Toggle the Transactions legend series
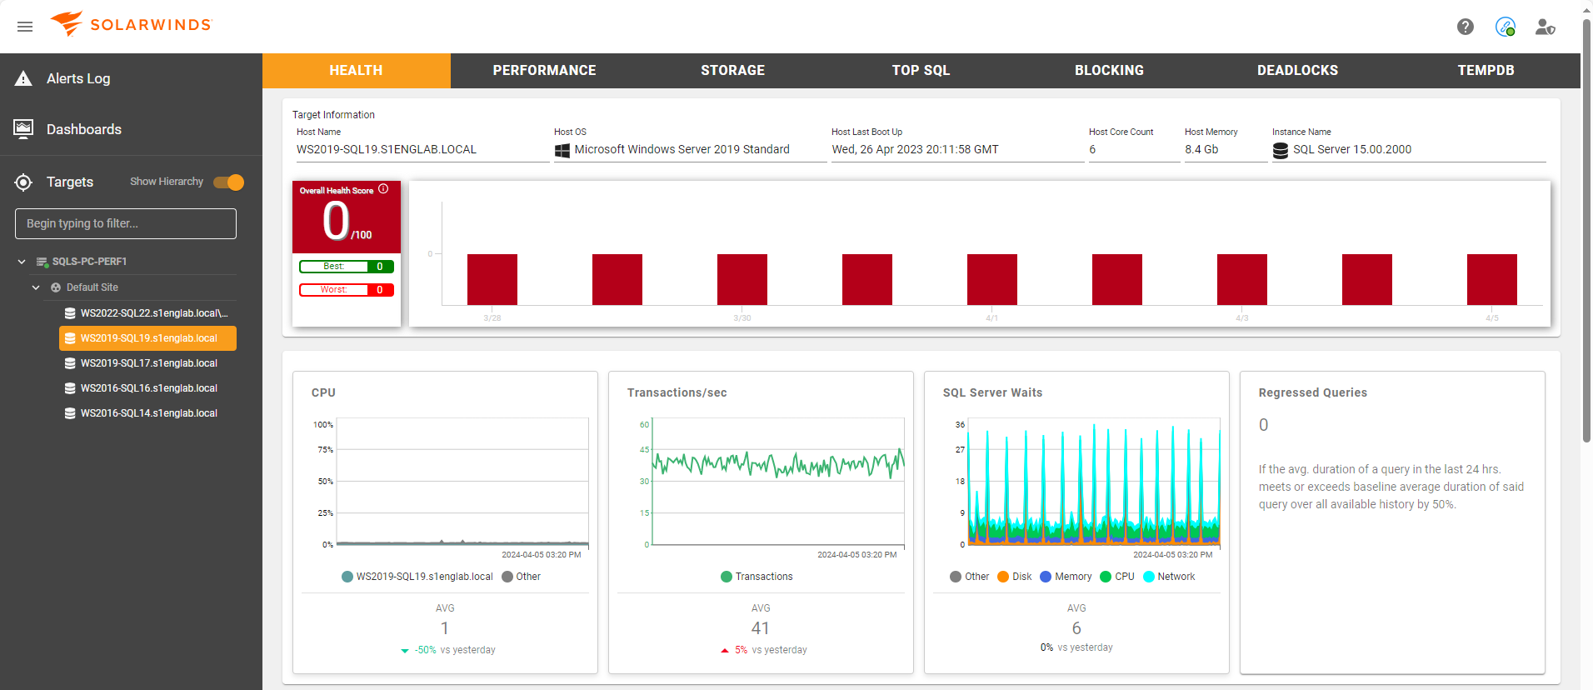 (x=757, y=577)
